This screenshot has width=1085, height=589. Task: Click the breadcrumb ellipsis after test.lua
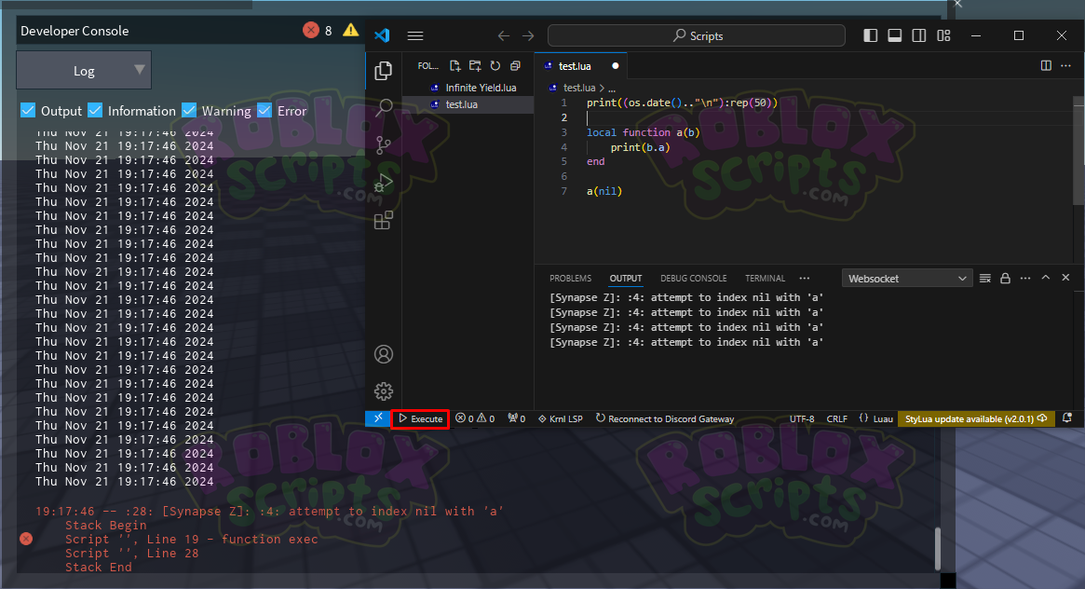point(612,89)
